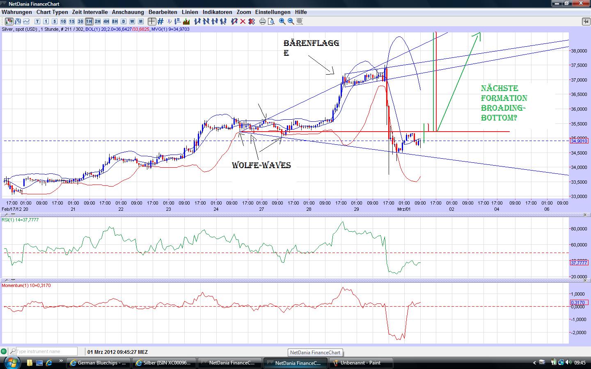Click the red X delete icon
The height and width of the screenshot is (369, 591).
tap(243, 21)
